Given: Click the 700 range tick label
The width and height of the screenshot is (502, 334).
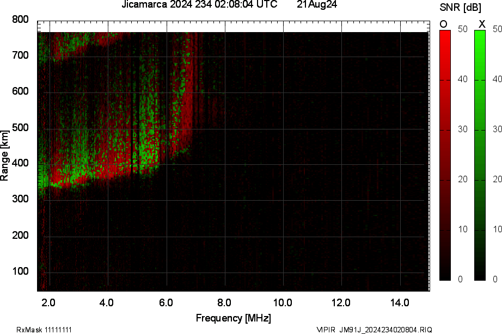Looking at the screenshot, I should tap(21, 55).
